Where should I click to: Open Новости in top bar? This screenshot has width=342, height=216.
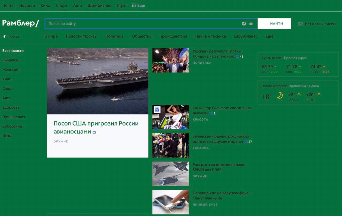click(27, 5)
